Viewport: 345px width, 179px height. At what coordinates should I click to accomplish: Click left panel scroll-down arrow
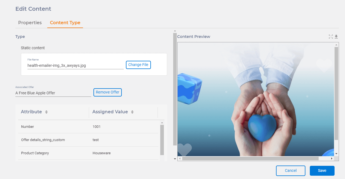point(175,159)
